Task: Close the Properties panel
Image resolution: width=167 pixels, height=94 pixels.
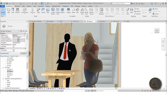Action: 27,21
